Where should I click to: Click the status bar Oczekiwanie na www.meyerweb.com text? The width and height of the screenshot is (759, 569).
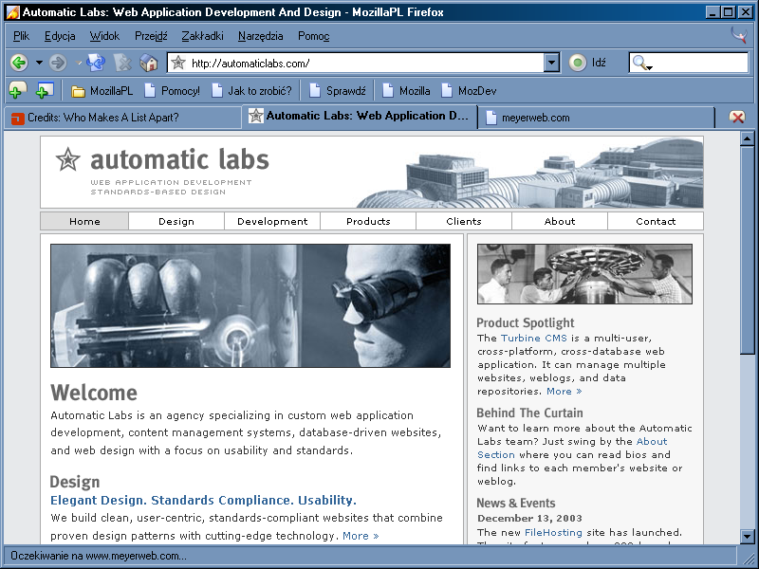(x=99, y=556)
